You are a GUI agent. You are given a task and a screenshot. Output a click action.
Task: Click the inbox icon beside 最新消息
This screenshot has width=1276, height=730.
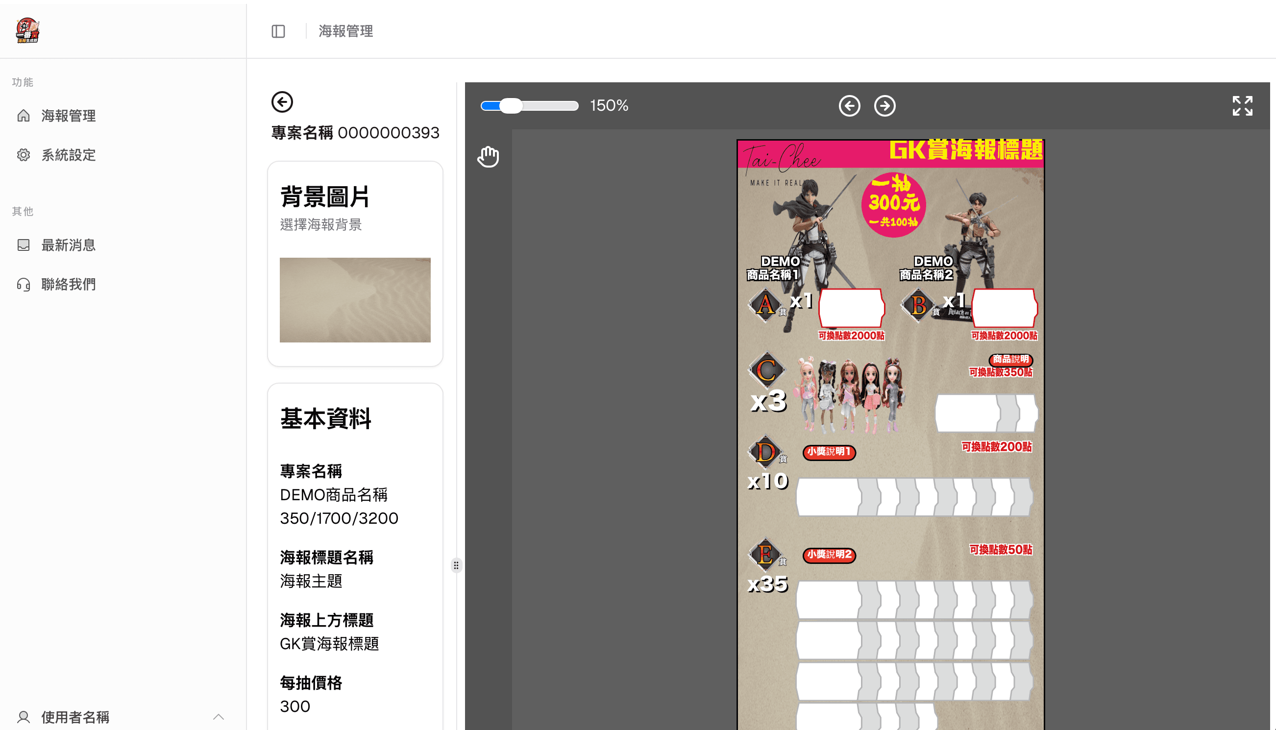(24, 245)
